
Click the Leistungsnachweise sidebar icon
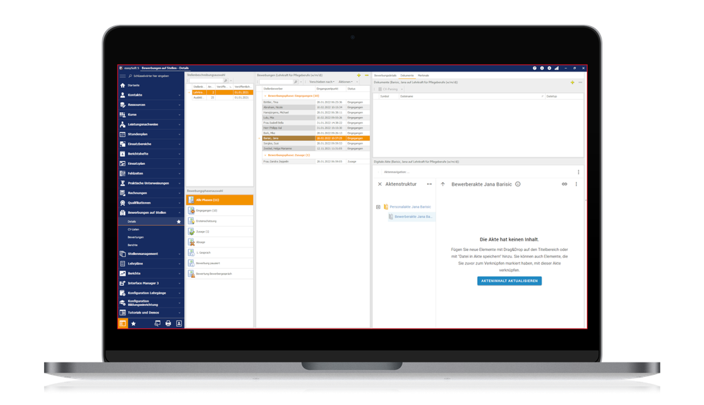[122, 124]
